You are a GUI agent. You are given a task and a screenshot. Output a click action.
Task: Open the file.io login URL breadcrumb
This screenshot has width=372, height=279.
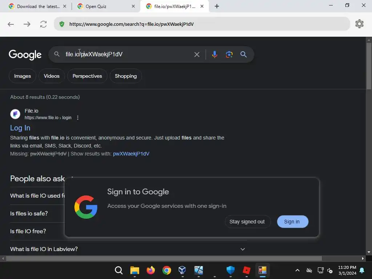(x=48, y=118)
